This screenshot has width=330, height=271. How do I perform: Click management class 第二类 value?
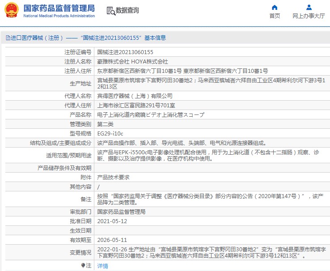click(x=105, y=124)
